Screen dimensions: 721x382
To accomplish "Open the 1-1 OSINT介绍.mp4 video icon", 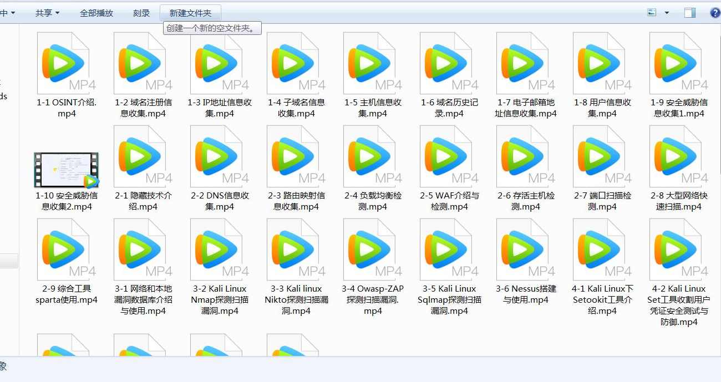I will click(x=65, y=61).
